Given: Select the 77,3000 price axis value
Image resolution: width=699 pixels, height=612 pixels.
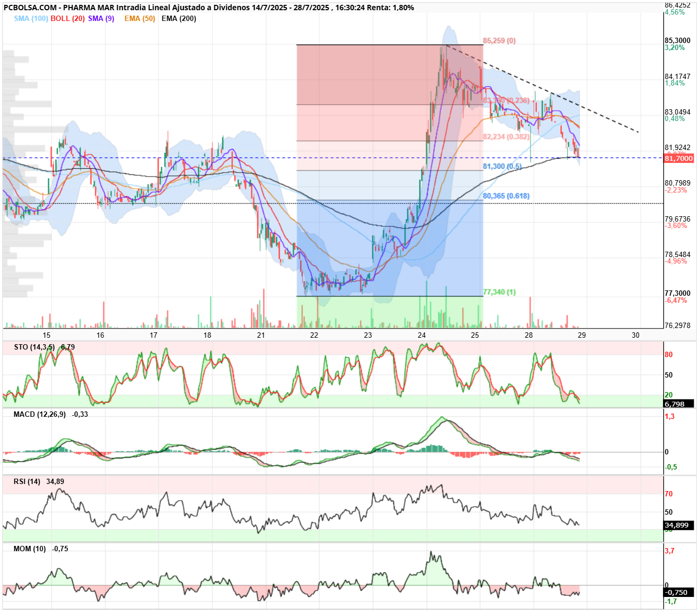Looking at the screenshot, I should pyautogui.click(x=677, y=293).
